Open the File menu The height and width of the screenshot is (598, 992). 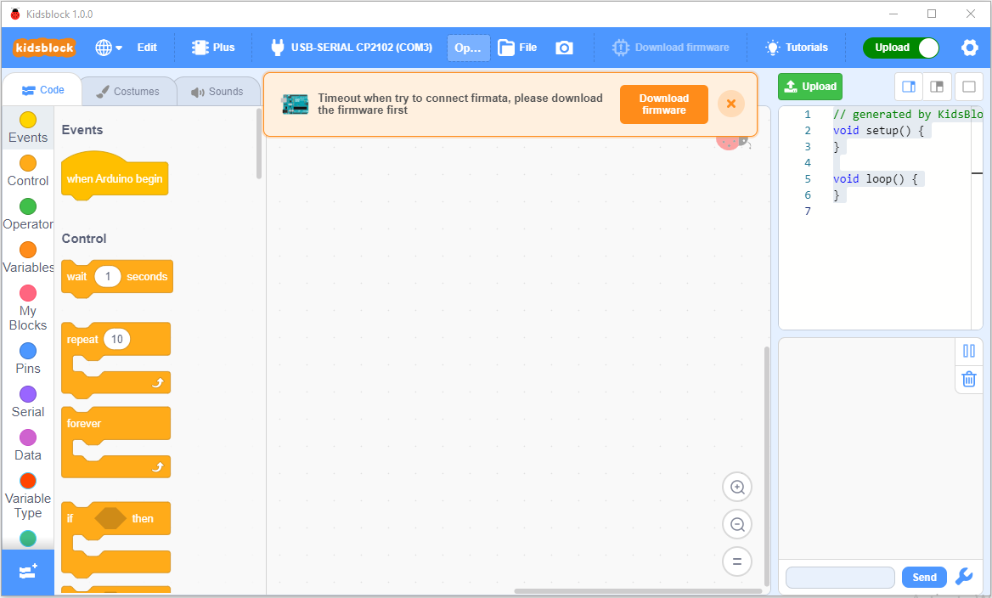click(517, 48)
